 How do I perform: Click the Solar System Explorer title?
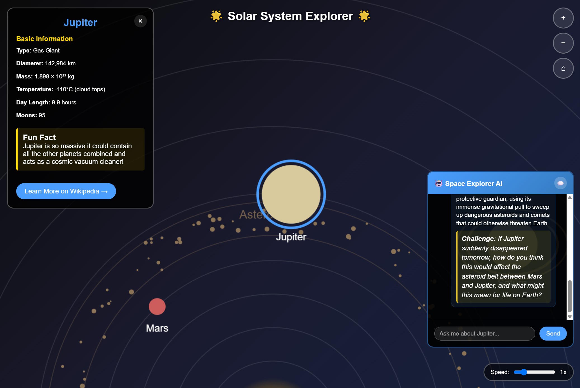290,16
